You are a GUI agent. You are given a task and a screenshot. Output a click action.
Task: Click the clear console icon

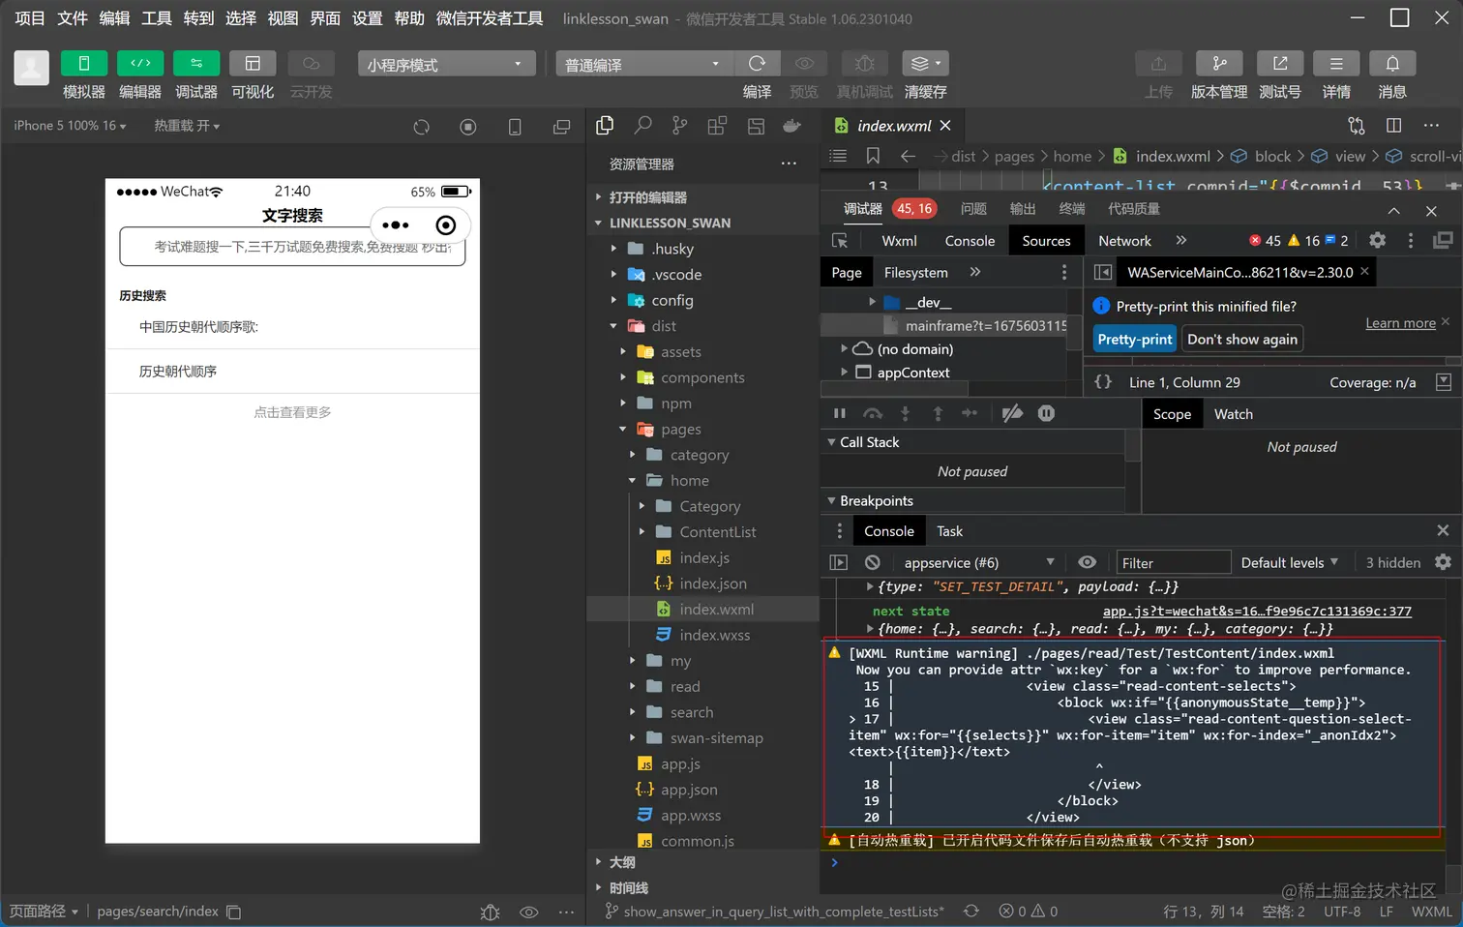(873, 563)
